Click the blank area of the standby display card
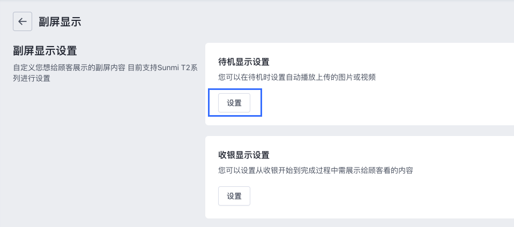 pyautogui.click(x=393, y=102)
